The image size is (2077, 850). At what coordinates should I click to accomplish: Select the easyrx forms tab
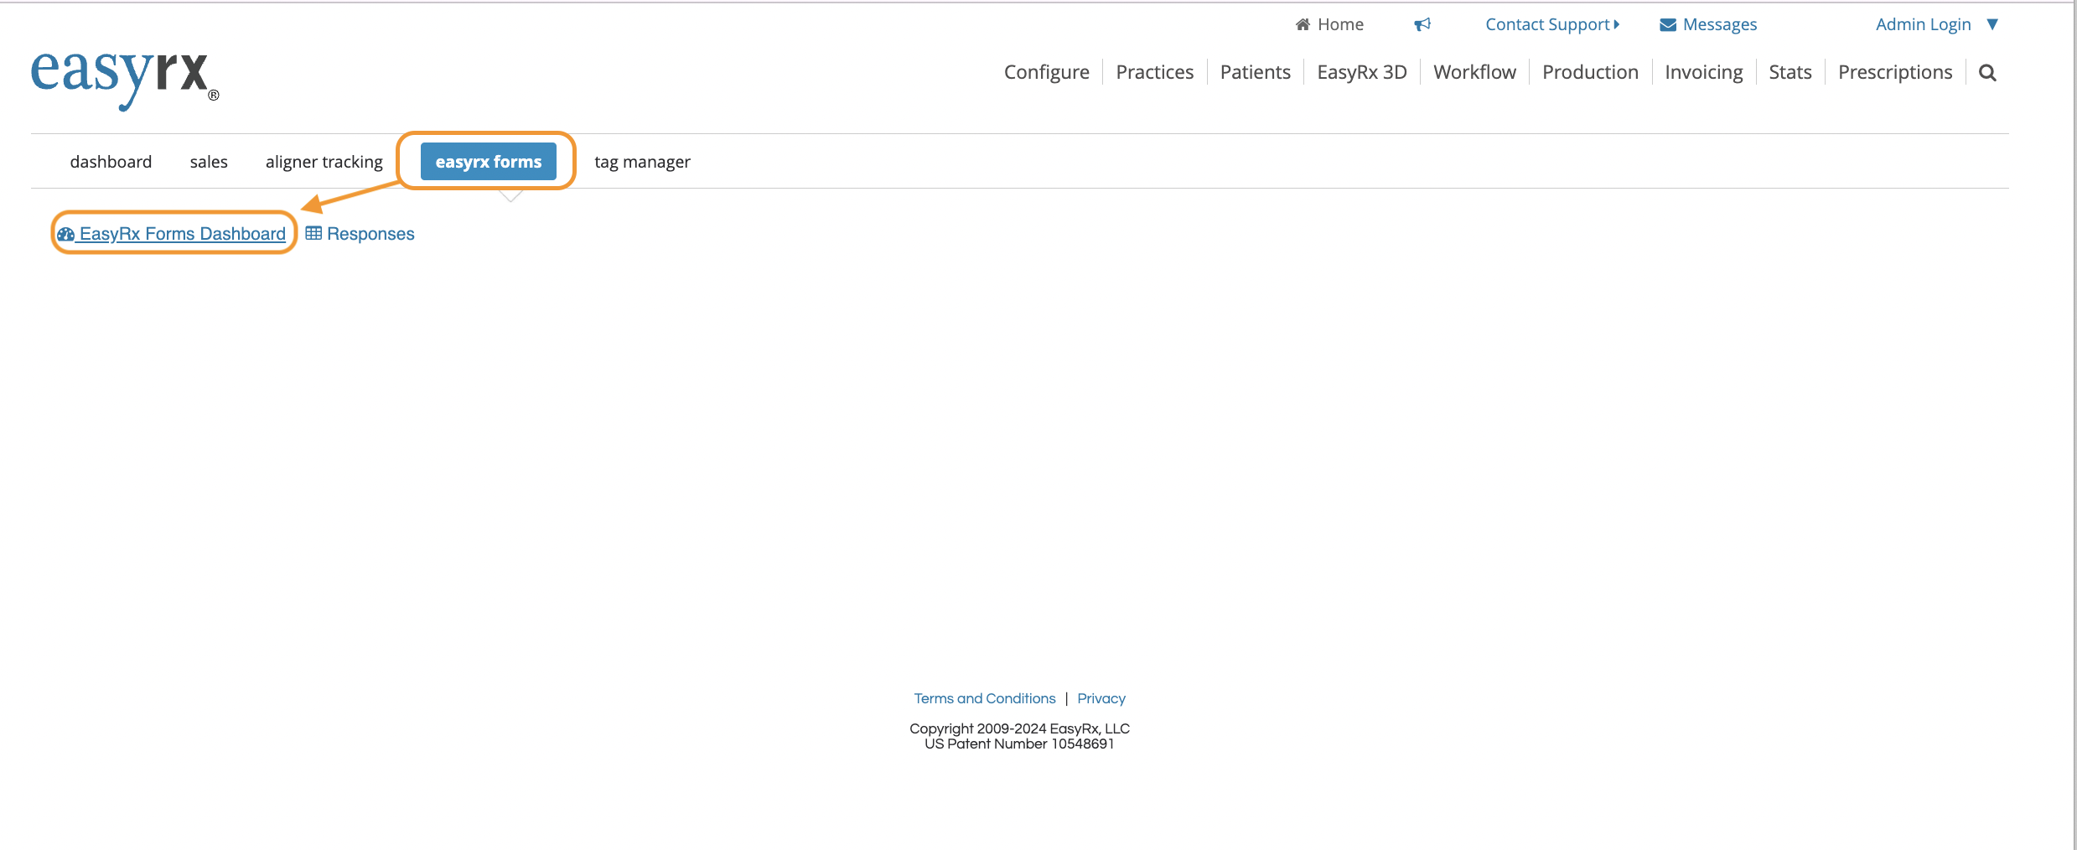pyautogui.click(x=489, y=162)
